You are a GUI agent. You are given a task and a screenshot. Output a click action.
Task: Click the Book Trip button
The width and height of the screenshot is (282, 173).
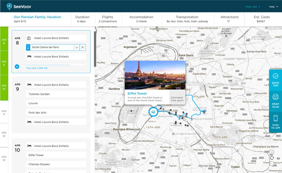point(276,80)
